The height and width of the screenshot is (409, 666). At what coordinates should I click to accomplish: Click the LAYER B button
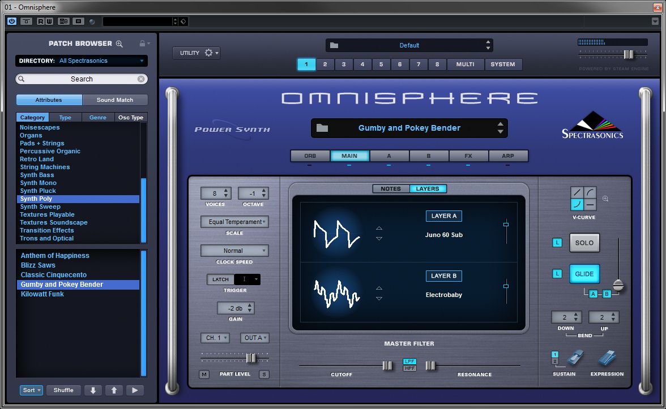coord(444,276)
